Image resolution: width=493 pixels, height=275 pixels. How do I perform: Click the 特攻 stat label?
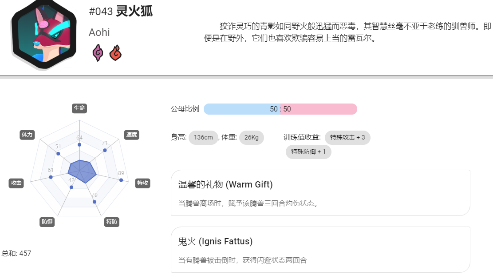click(142, 183)
